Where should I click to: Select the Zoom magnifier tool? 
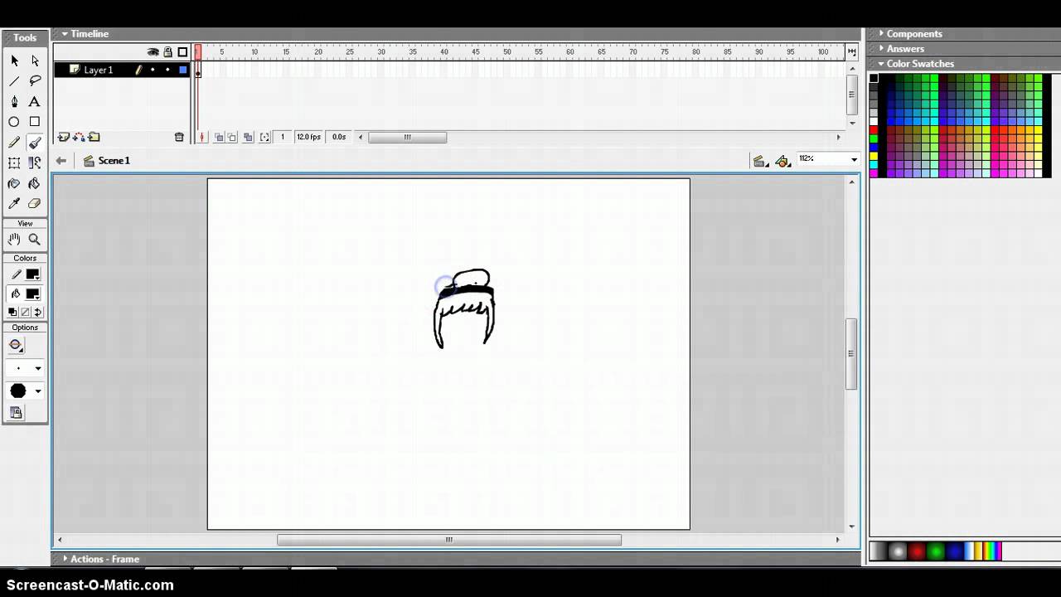(x=35, y=239)
